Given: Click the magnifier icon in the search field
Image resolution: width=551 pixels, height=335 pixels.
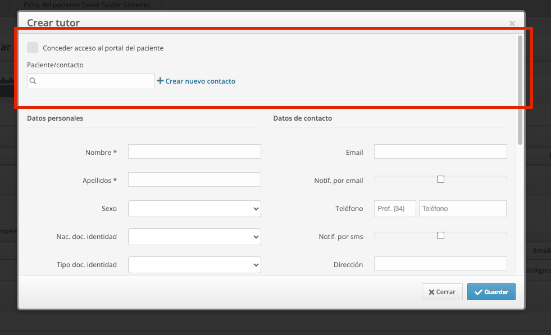Looking at the screenshot, I should [x=33, y=81].
